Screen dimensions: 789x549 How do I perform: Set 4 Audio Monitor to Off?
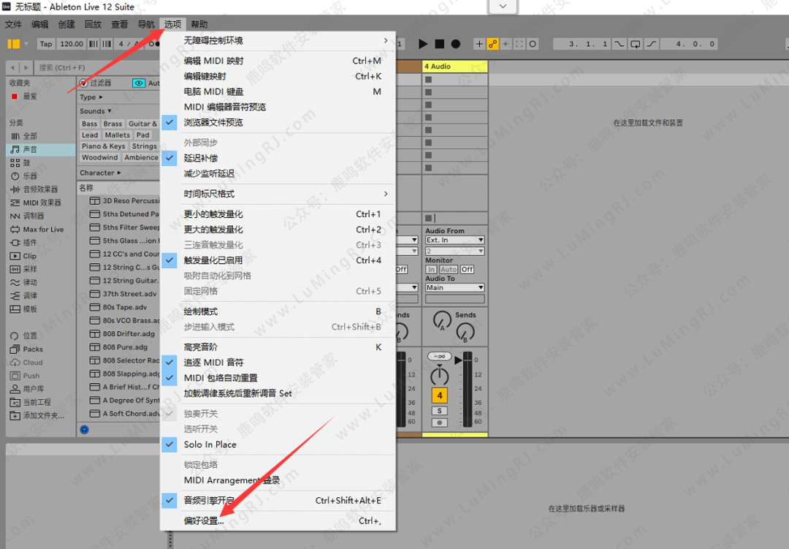click(467, 270)
